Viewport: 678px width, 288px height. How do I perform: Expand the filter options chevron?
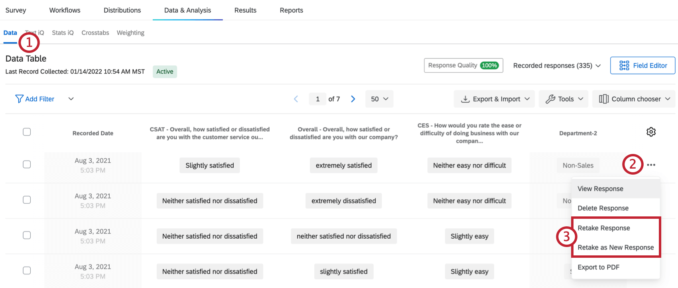coord(71,99)
